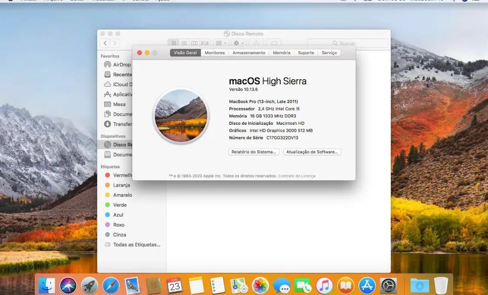Select Documentos under Favoritos
Viewport: 488px width, 295px height.
click(118, 114)
